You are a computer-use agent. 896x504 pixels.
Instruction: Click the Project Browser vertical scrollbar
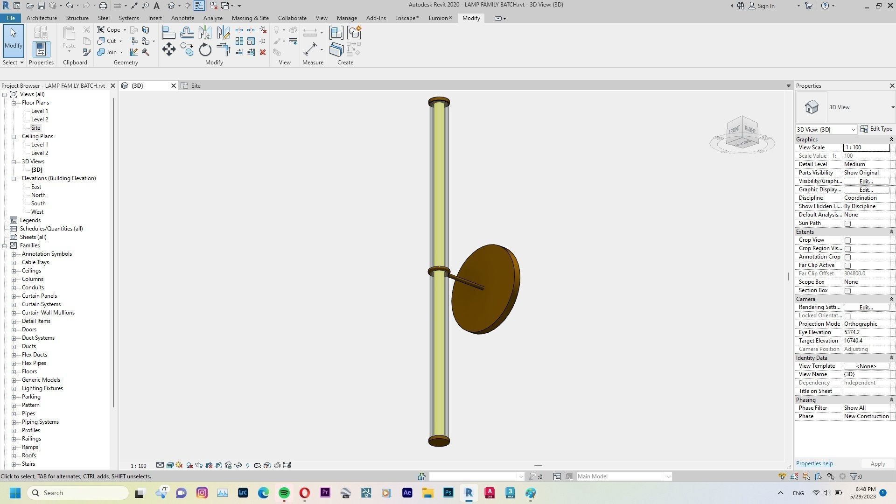click(113, 252)
